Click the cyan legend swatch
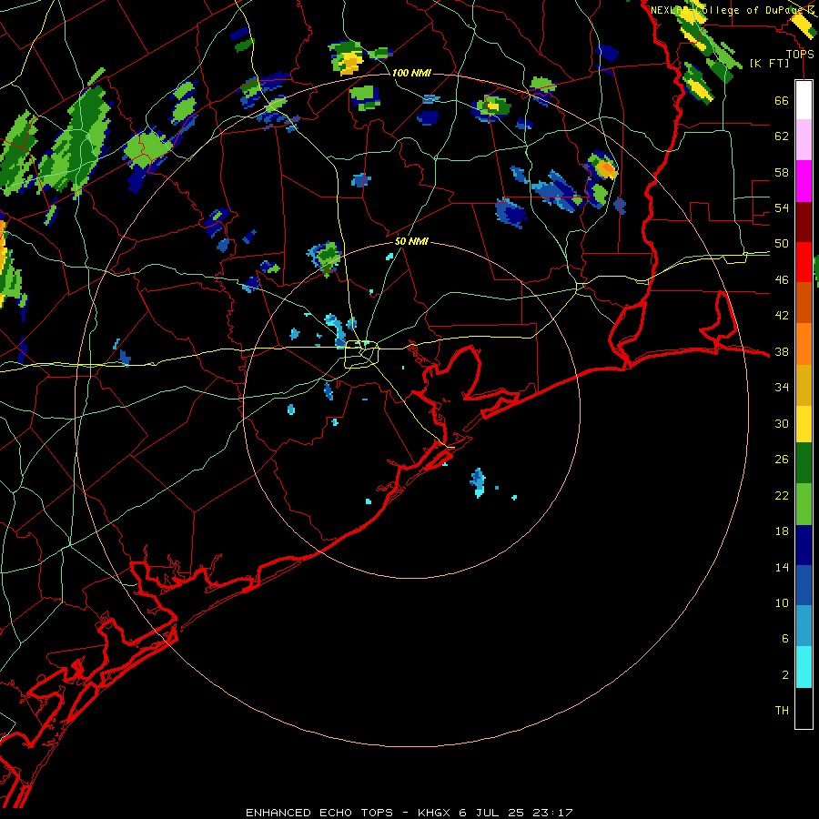The image size is (819, 819). click(x=804, y=667)
